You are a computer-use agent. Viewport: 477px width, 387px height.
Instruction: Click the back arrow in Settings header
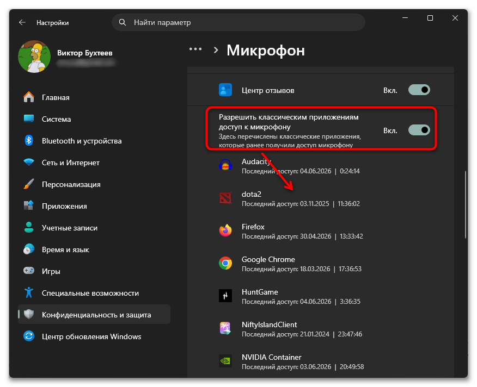[x=22, y=22]
